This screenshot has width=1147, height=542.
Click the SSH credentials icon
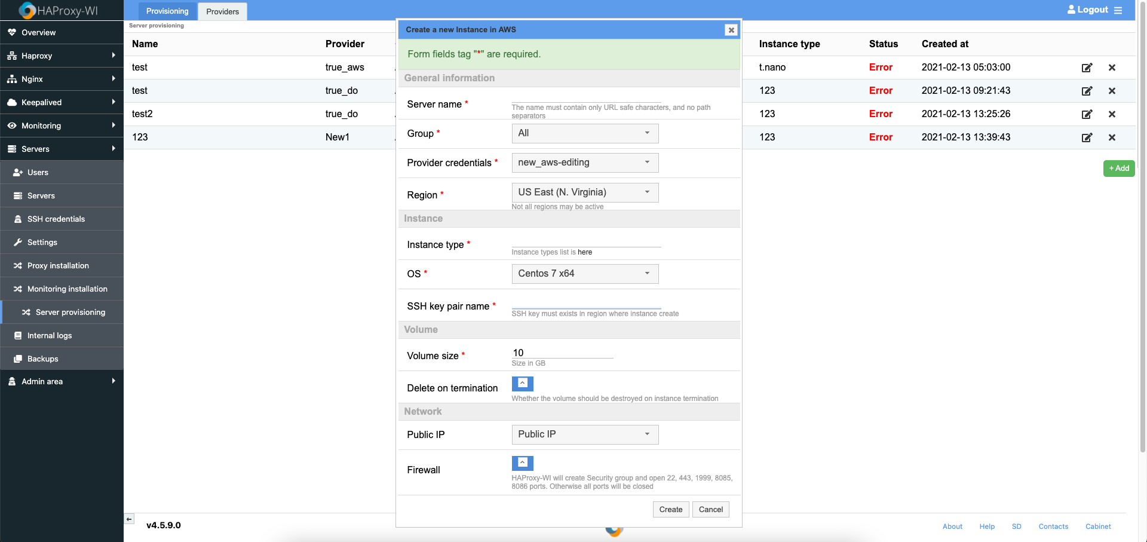[x=18, y=219]
